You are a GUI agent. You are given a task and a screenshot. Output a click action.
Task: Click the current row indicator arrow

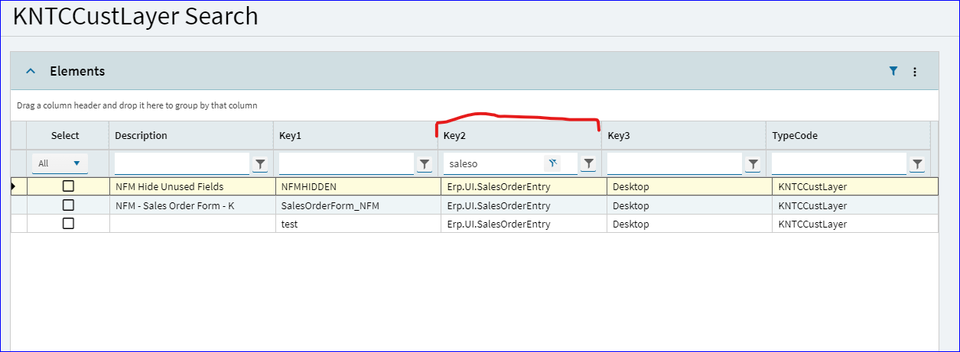13,186
